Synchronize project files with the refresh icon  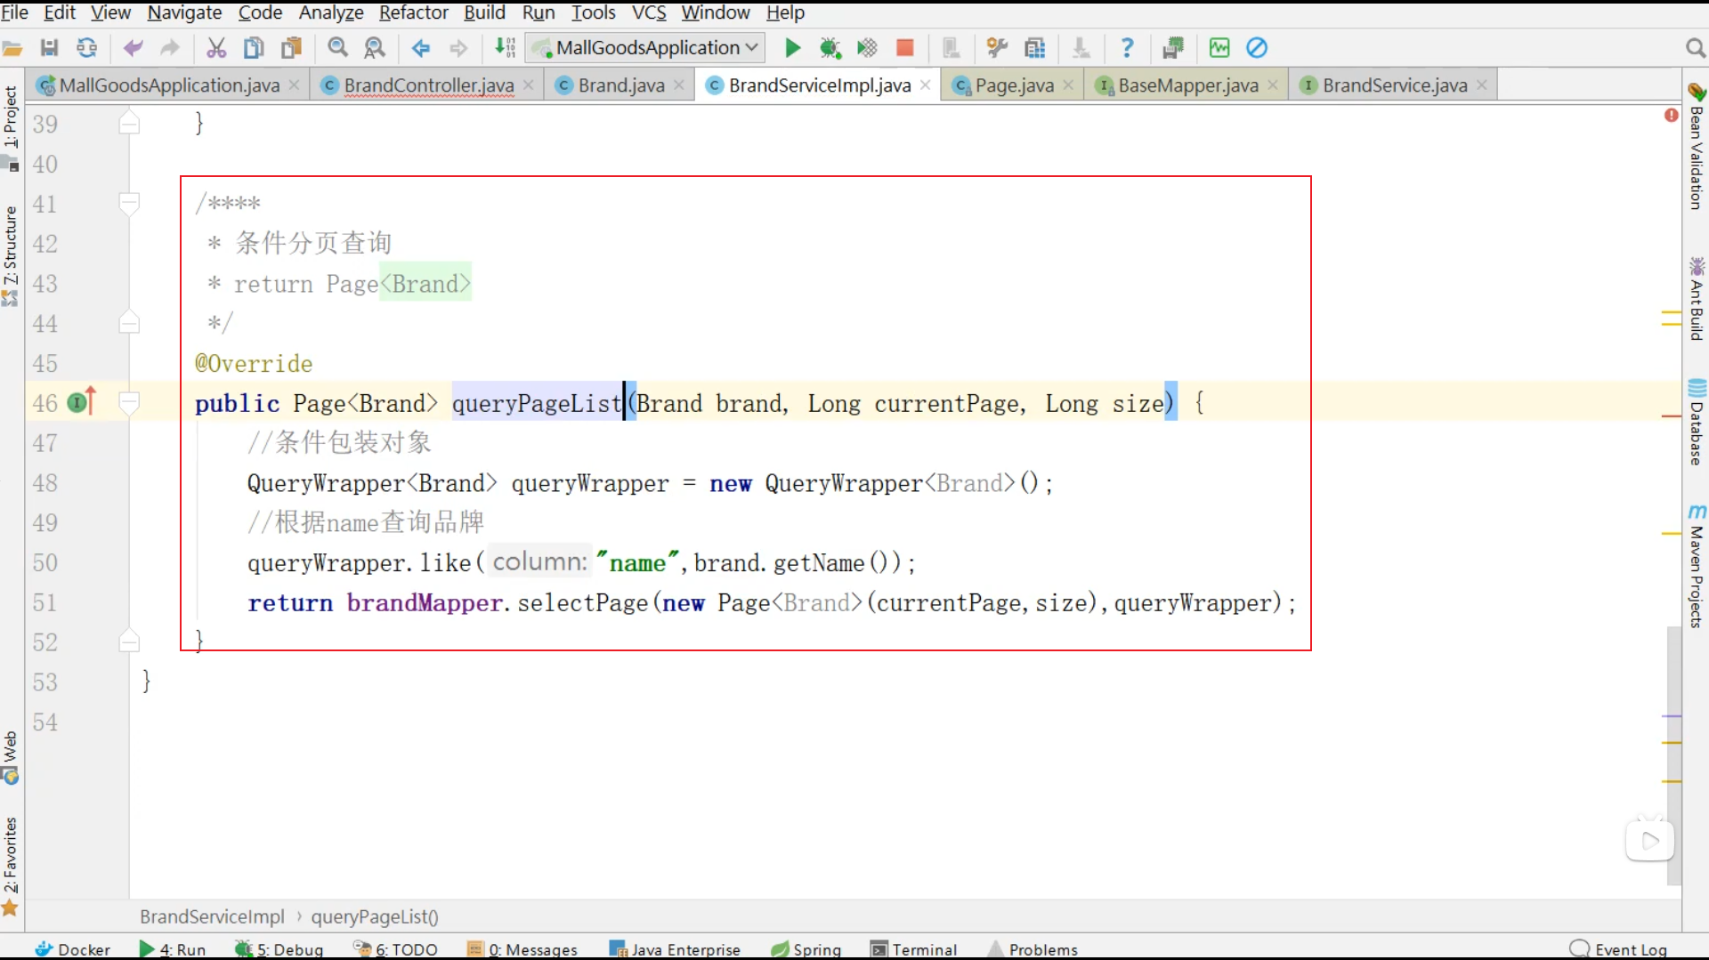86,47
